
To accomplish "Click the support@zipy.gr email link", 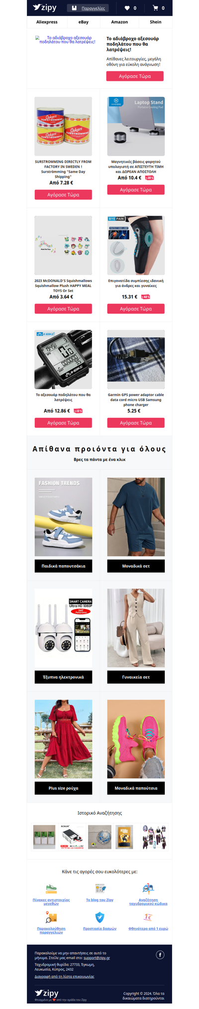I will tap(97, 958).
